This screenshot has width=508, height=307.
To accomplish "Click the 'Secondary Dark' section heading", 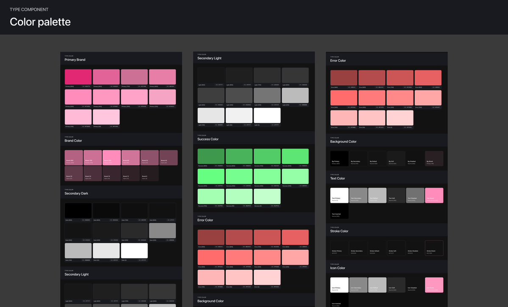I will click(x=76, y=194).
